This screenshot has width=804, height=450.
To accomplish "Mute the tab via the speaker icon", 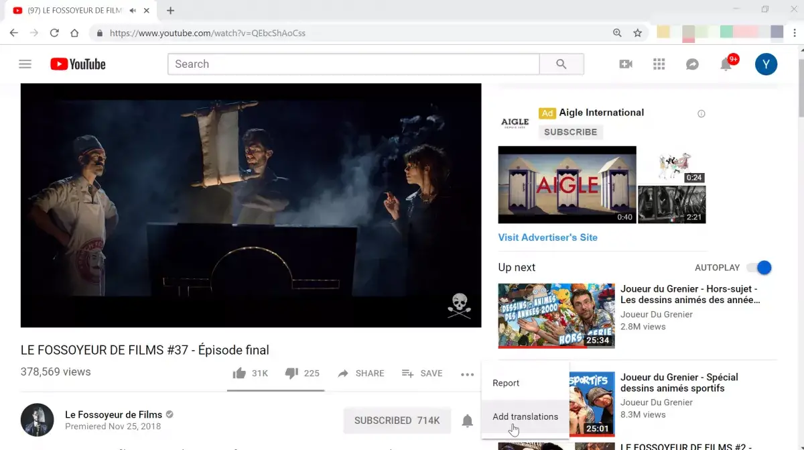I will pyautogui.click(x=133, y=11).
